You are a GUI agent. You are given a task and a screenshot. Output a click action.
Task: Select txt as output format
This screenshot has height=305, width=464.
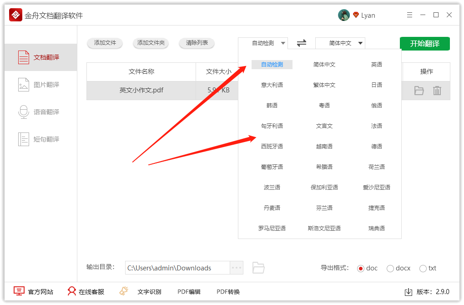coord(423,268)
